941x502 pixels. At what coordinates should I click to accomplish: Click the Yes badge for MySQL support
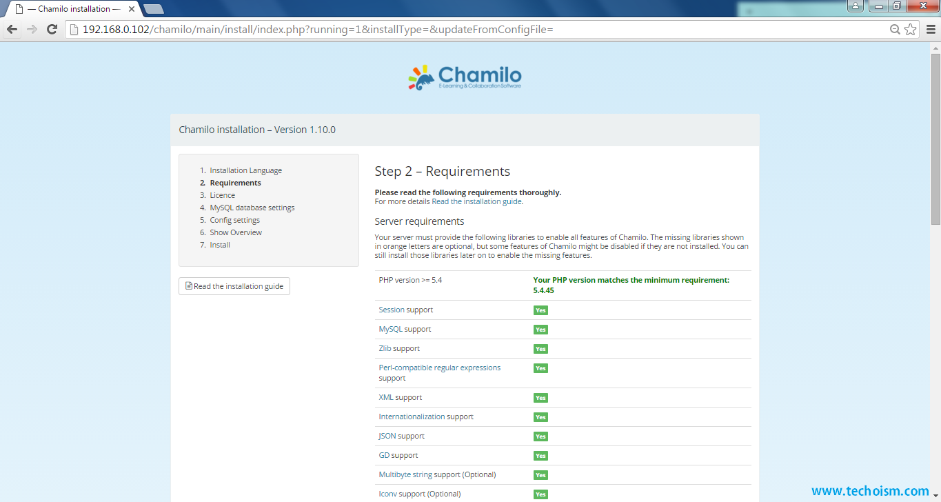tap(540, 330)
